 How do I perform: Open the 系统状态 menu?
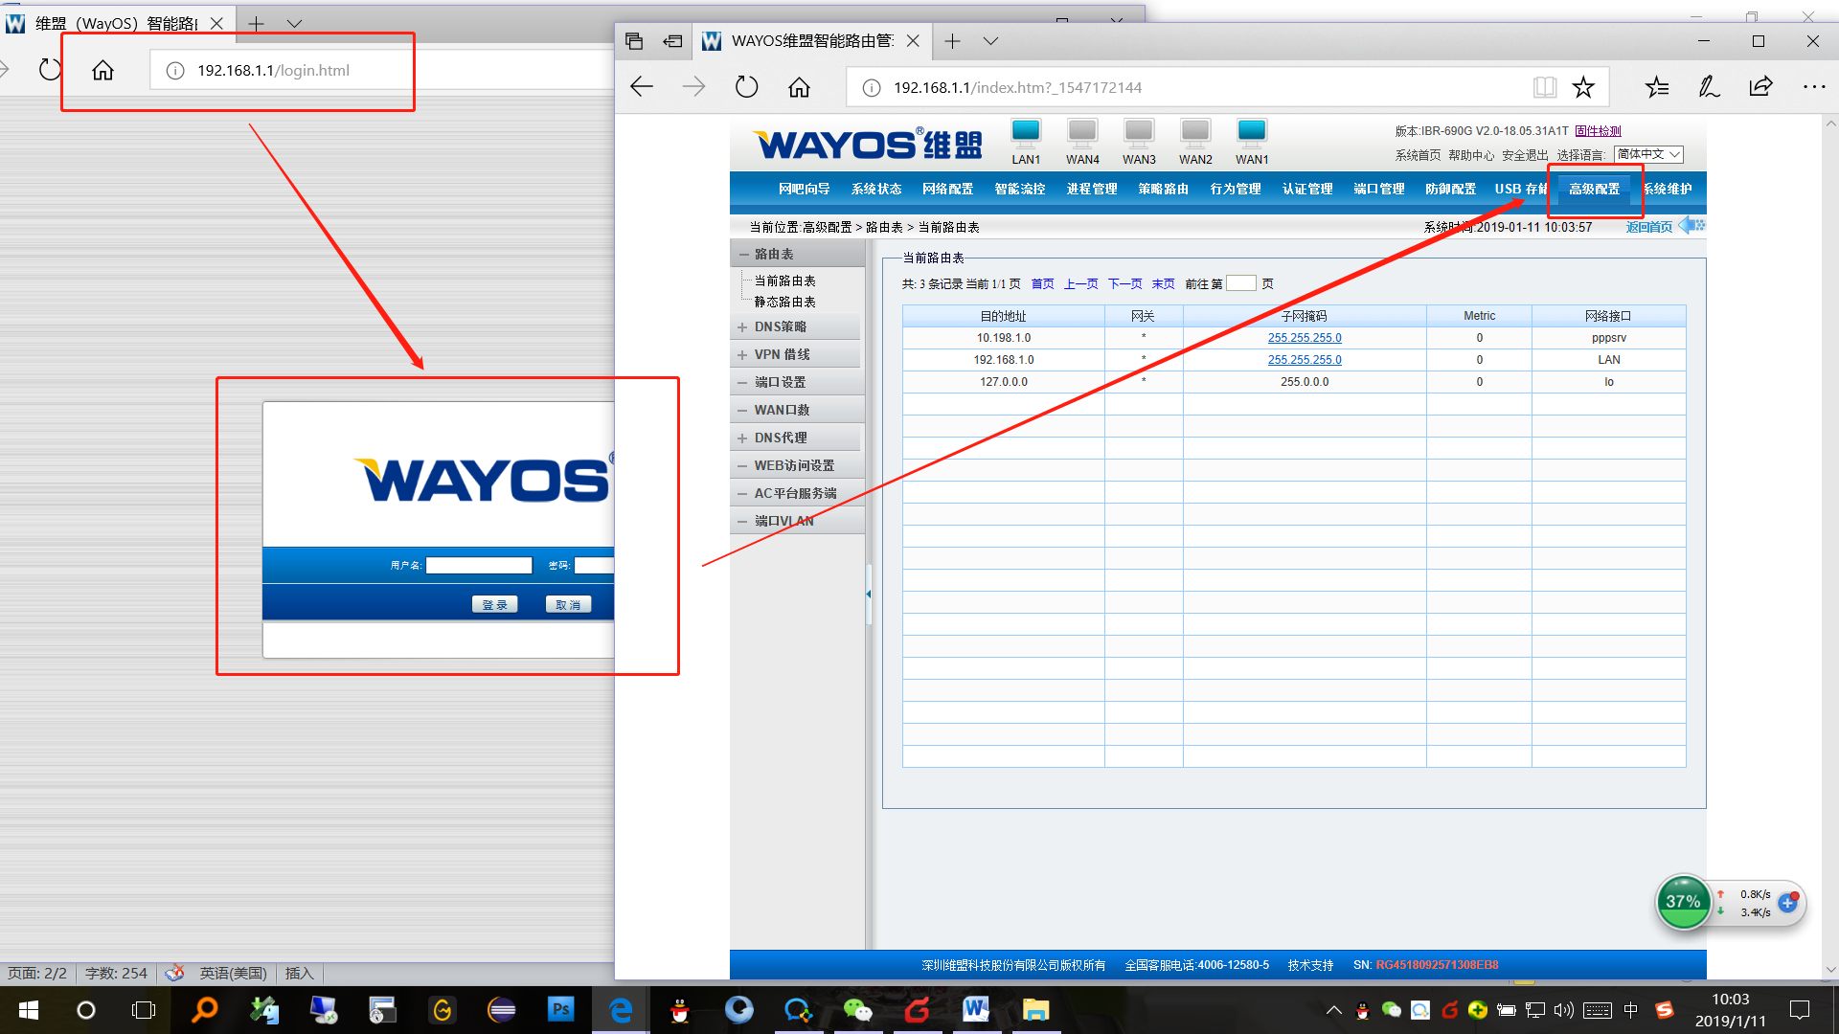pos(876,189)
